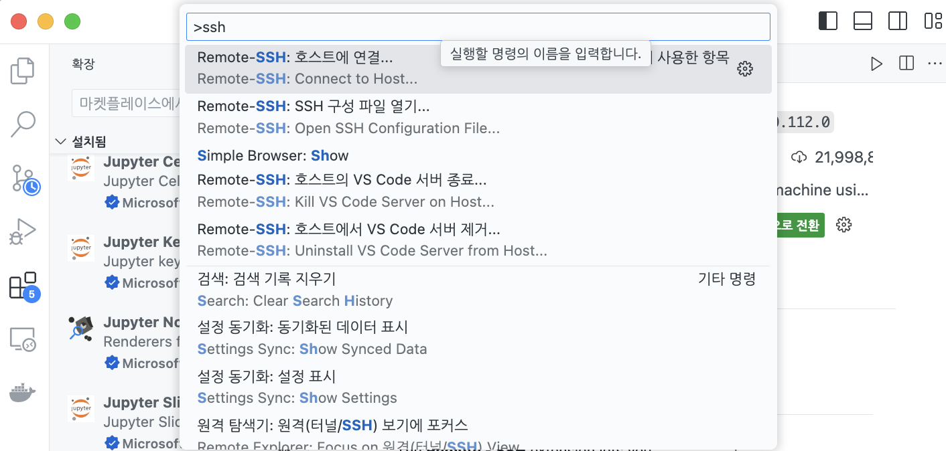Click the Run play icon in editor toolbar
The image size is (946, 451).
point(876,64)
